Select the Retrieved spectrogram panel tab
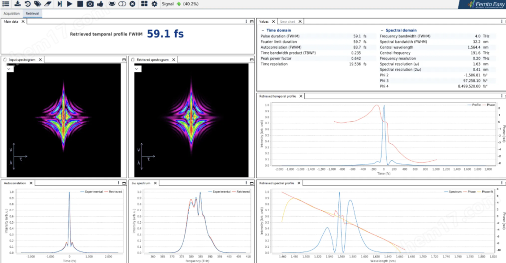This screenshot has height=263, width=506. tap(152, 60)
